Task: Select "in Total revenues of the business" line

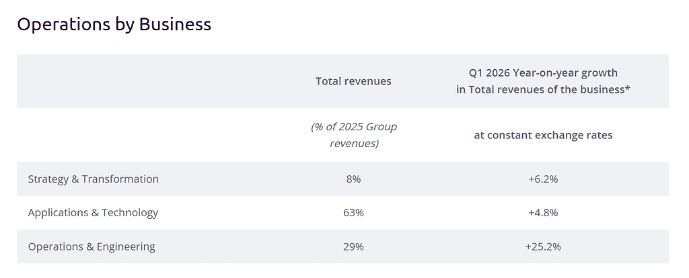Action: click(x=540, y=89)
